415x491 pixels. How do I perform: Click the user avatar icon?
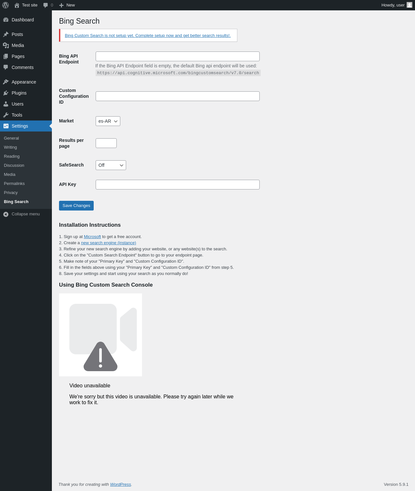click(x=409, y=5)
